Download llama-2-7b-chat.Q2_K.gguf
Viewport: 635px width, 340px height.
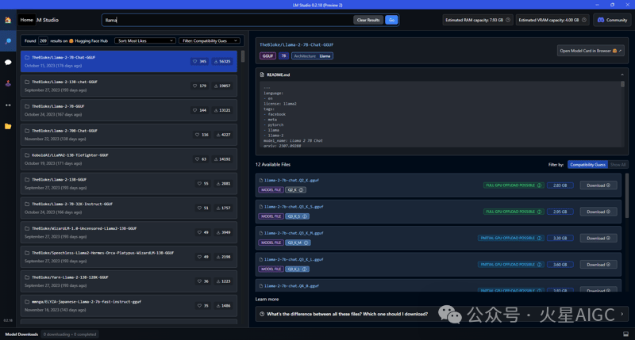pyautogui.click(x=598, y=185)
